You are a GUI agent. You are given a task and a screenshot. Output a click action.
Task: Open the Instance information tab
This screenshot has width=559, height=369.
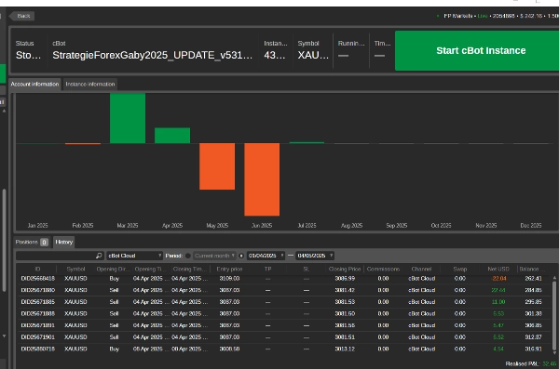90,85
